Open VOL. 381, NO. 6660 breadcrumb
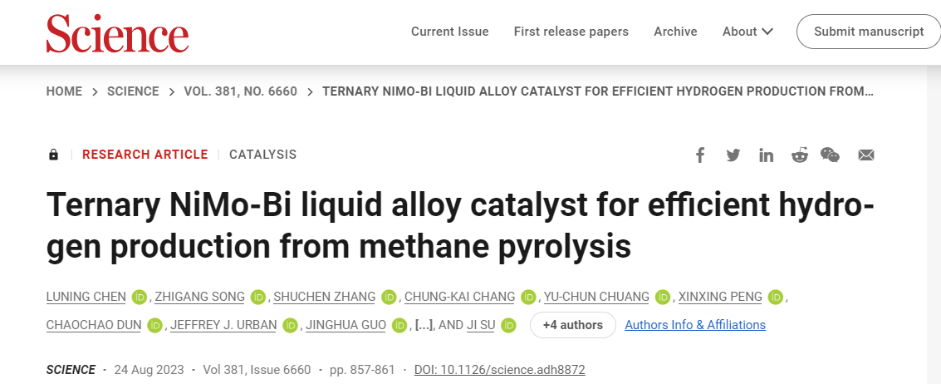941x384 pixels. click(x=240, y=91)
